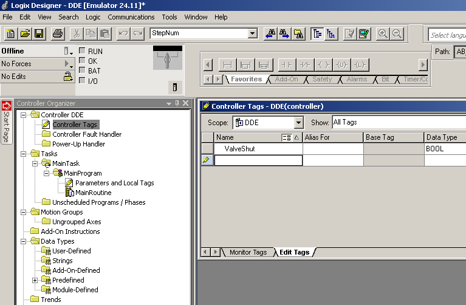The width and height of the screenshot is (466, 305).
Task: Toggle the I/O status checkbox
Action: click(x=82, y=81)
